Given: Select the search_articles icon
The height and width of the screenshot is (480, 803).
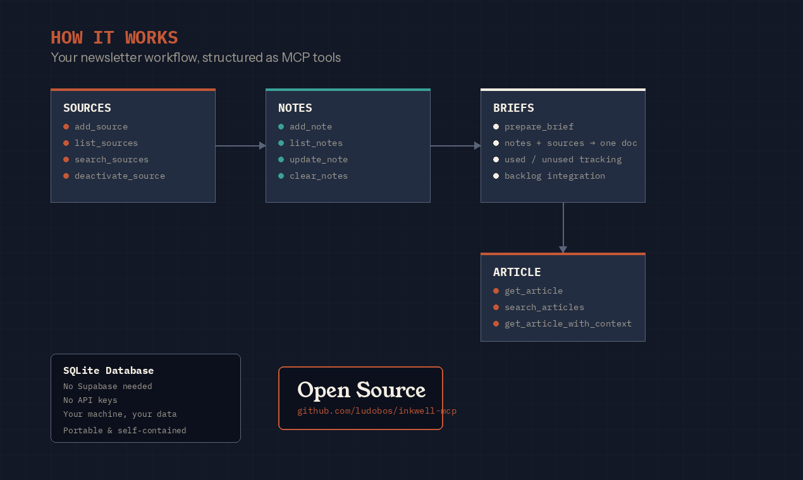Looking at the screenshot, I should point(496,307).
